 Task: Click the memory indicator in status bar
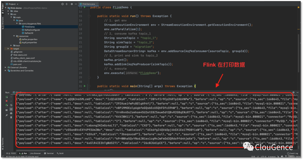click(x=295, y=157)
